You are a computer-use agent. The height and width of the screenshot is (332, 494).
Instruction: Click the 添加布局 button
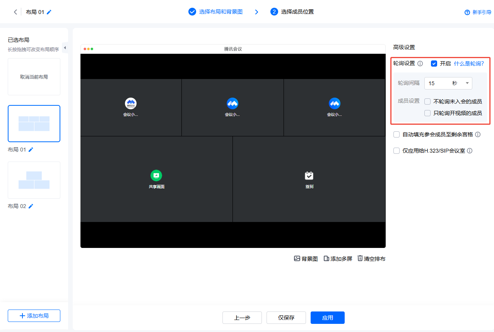pos(34,316)
